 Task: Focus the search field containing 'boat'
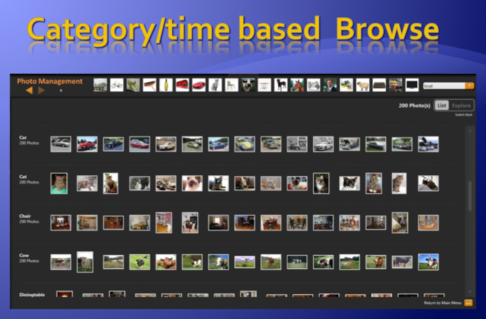[x=444, y=86]
